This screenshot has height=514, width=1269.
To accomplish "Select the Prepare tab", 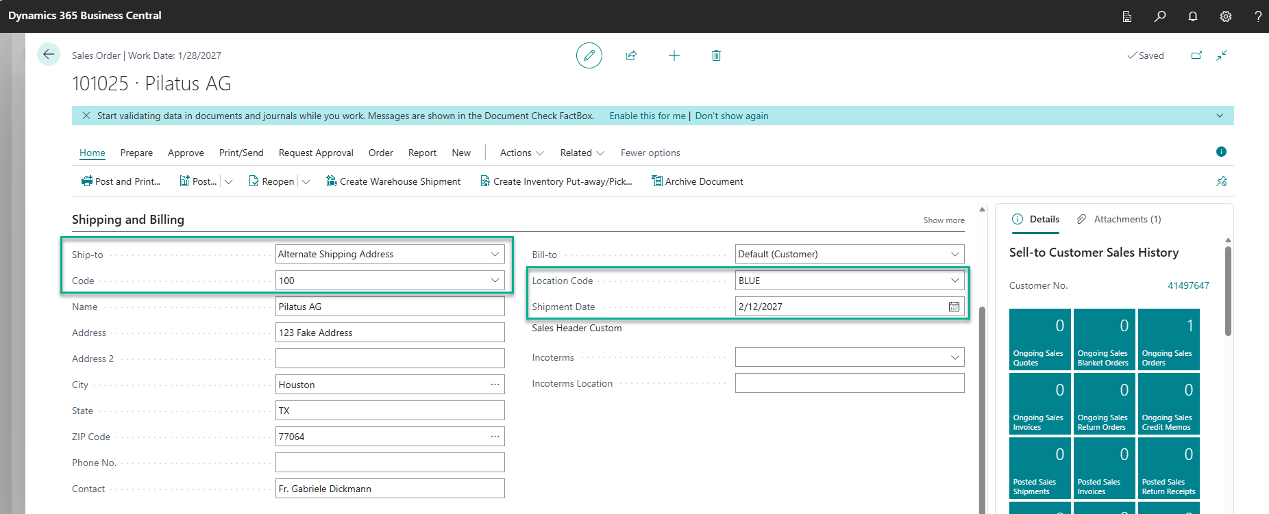I will (136, 153).
